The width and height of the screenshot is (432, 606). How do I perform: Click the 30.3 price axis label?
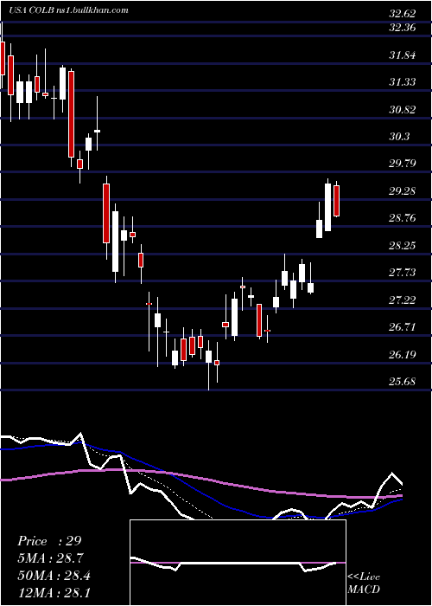(x=399, y=137)
